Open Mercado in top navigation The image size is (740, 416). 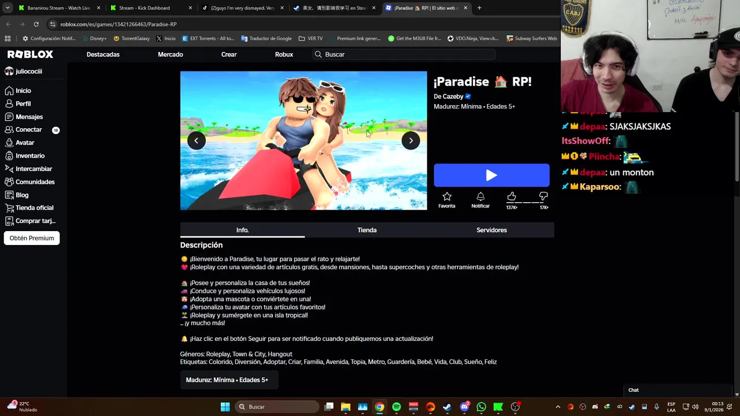point(171,54)
